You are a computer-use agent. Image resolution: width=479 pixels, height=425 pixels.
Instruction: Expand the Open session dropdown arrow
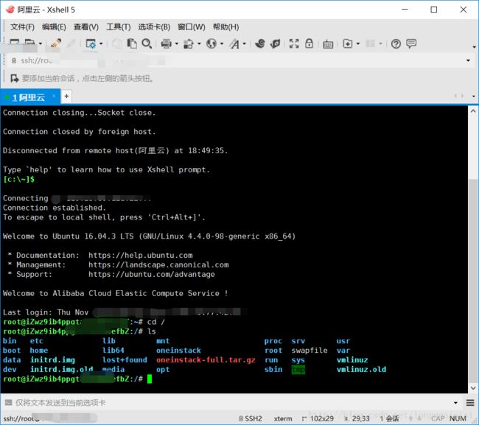(x=40, y=43)
